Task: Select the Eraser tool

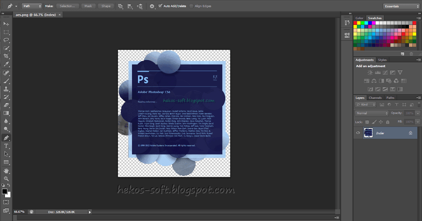Action: pos(6,105)
